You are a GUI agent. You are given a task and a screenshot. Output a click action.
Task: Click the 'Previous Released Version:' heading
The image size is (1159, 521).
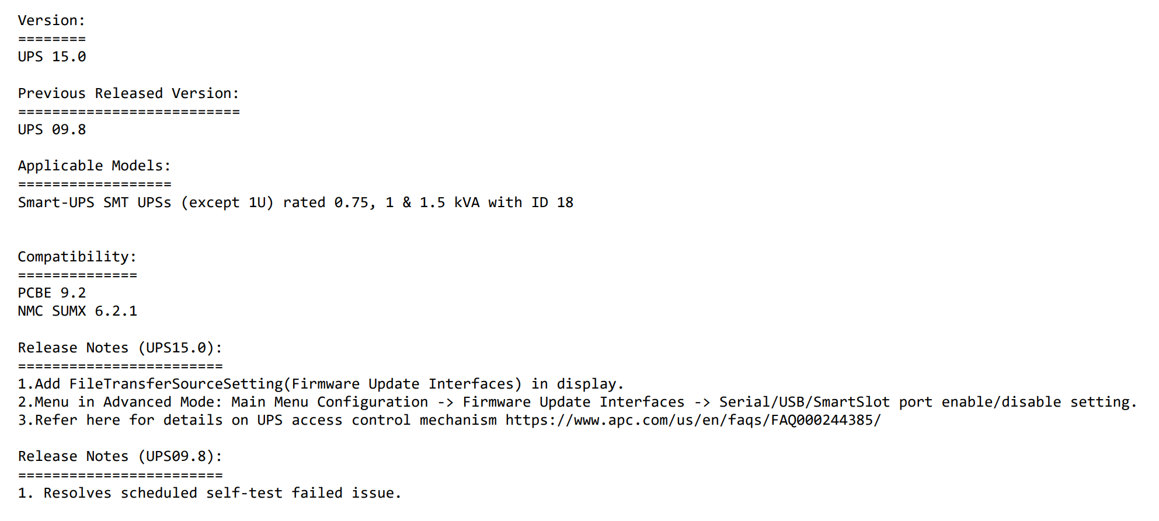(128, 93)
